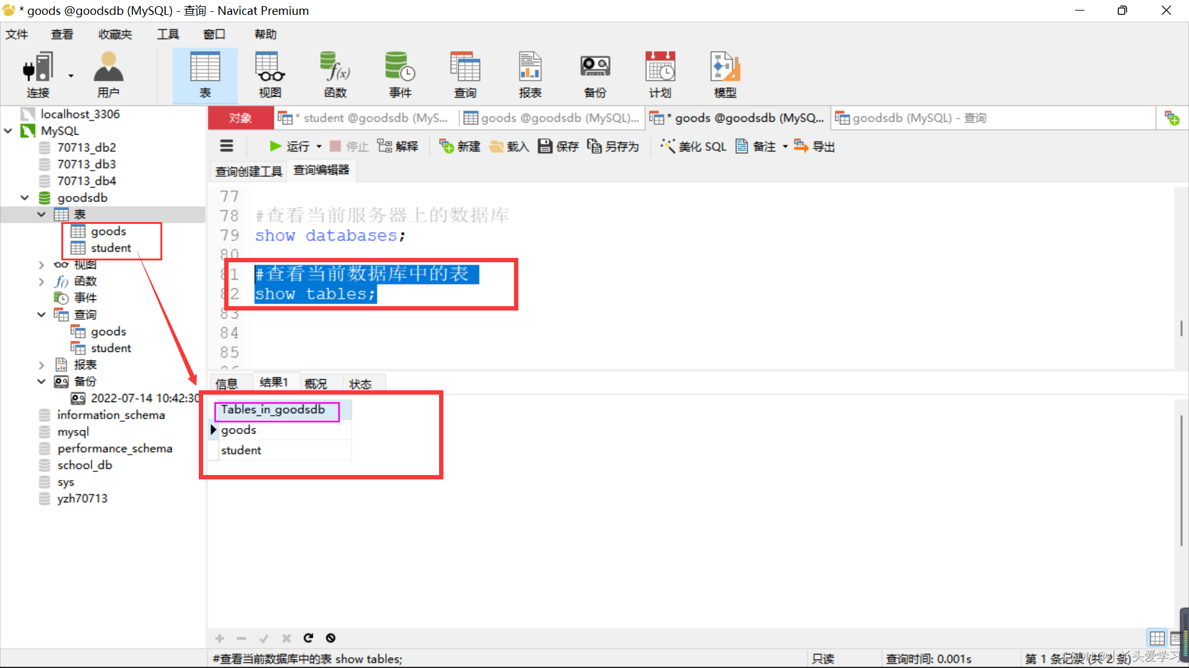Select the goods table in tree

pos(108,231)
